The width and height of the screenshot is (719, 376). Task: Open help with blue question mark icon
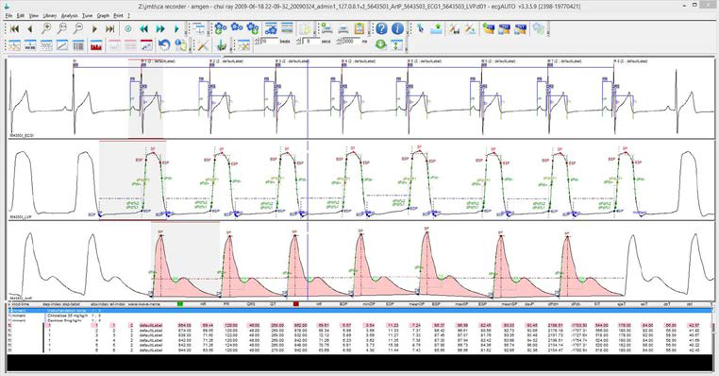tap(381, 28)
